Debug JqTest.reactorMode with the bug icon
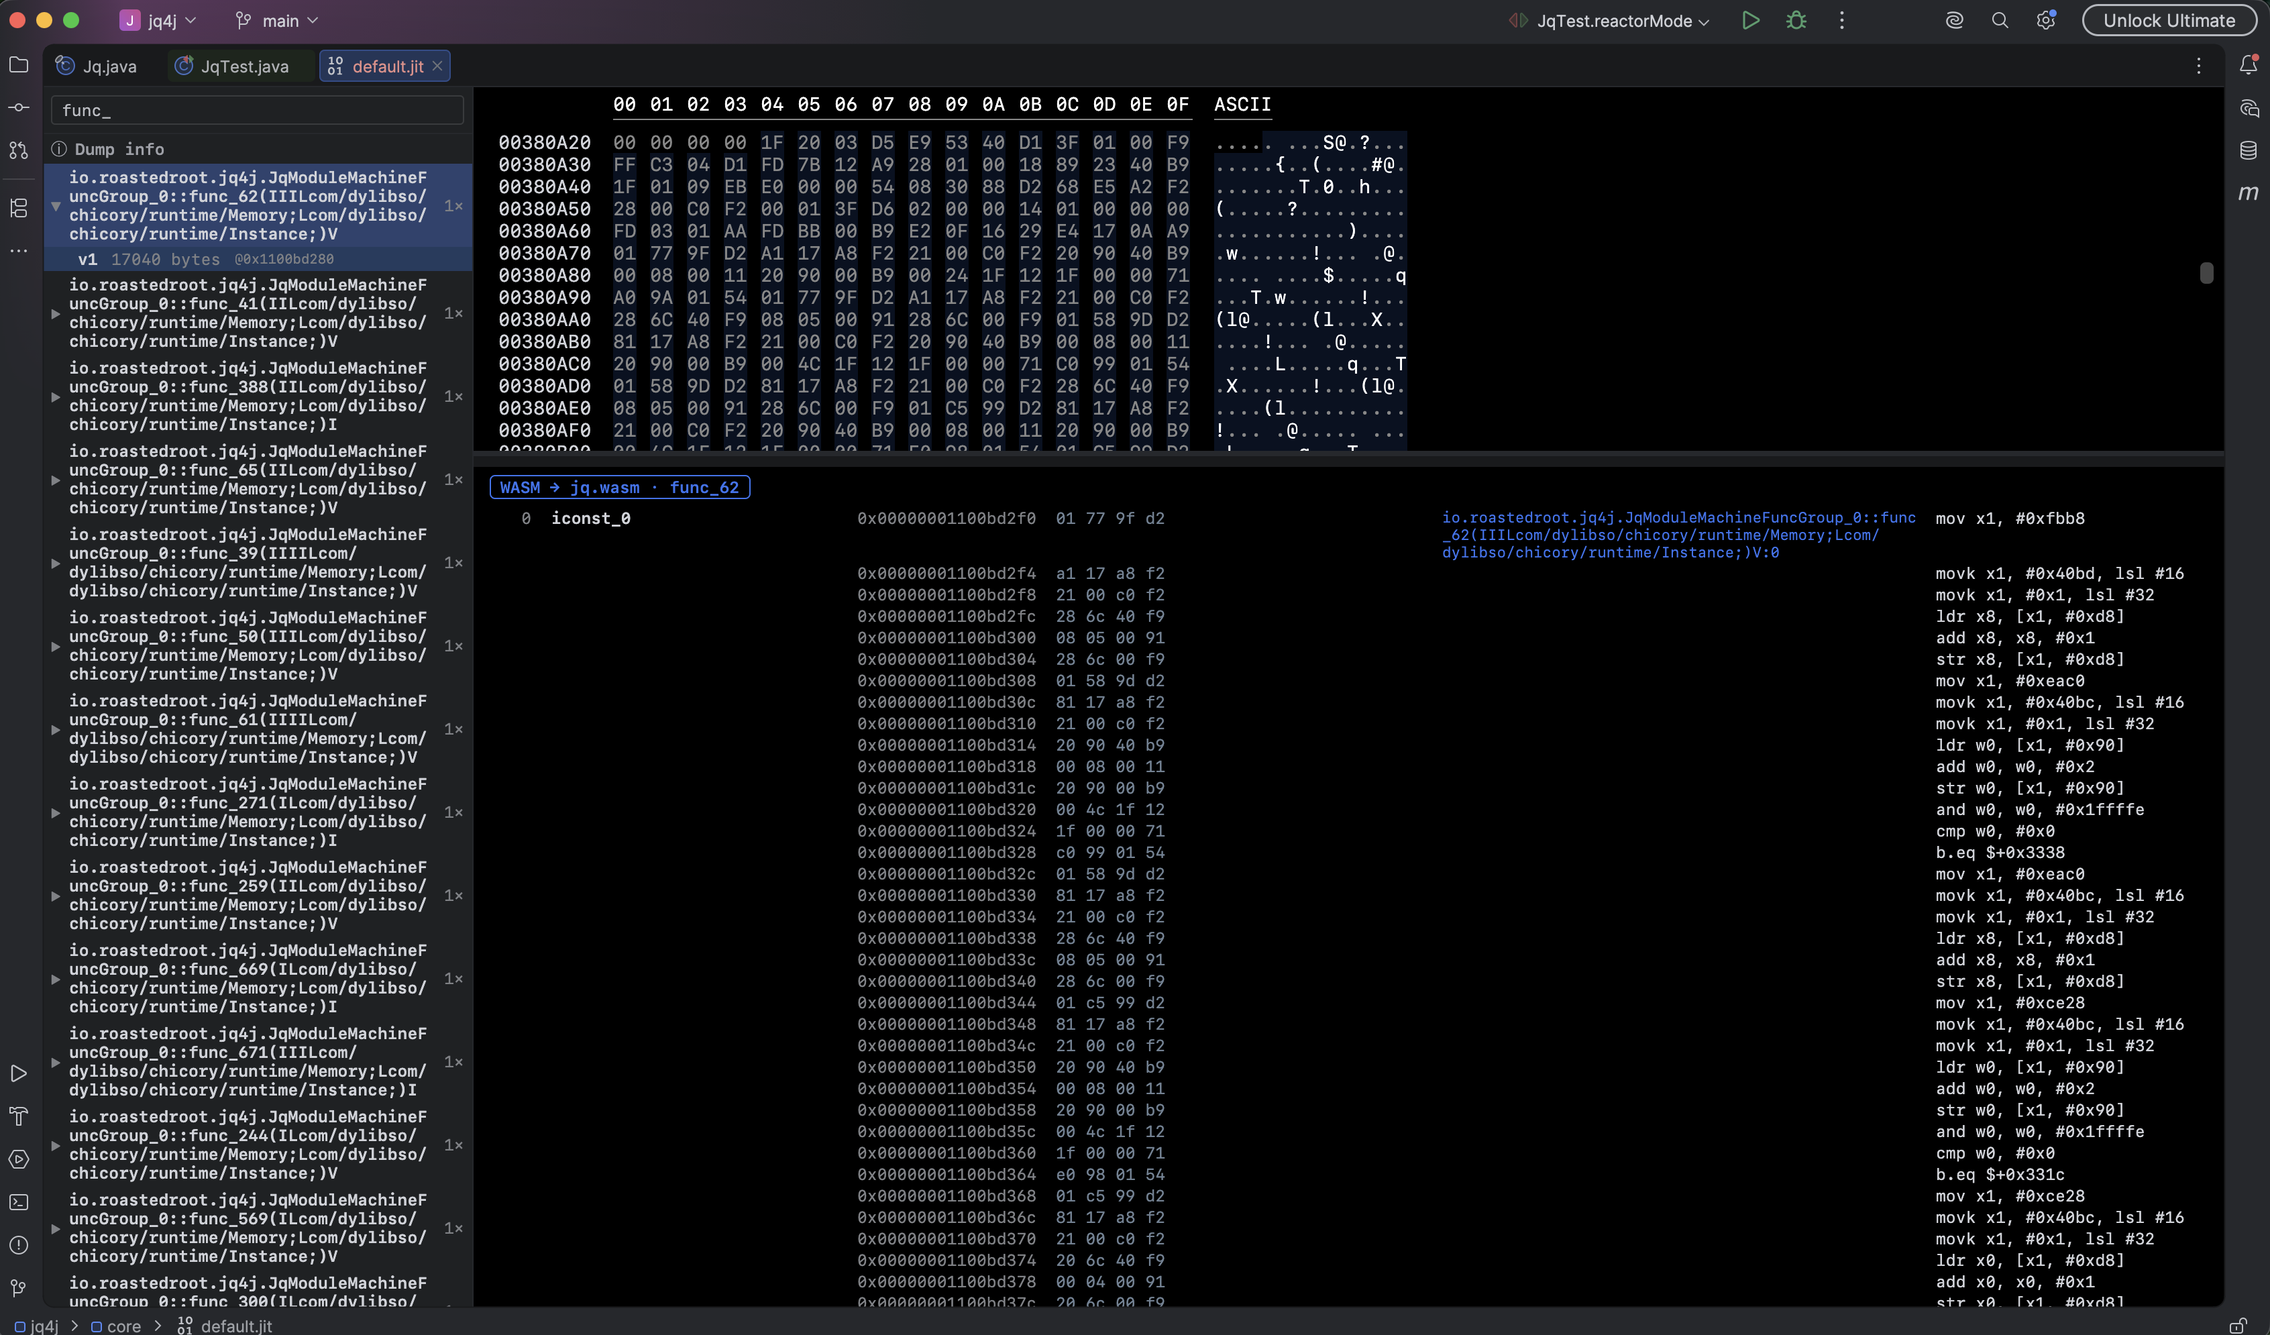 [x=1796, y=20]
